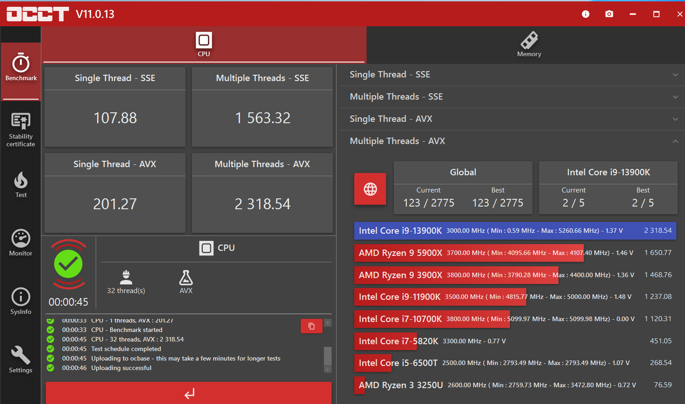Click the globe online ranking button
The height and width of the screenshot is (404, 685).
[x=370, y=189]
